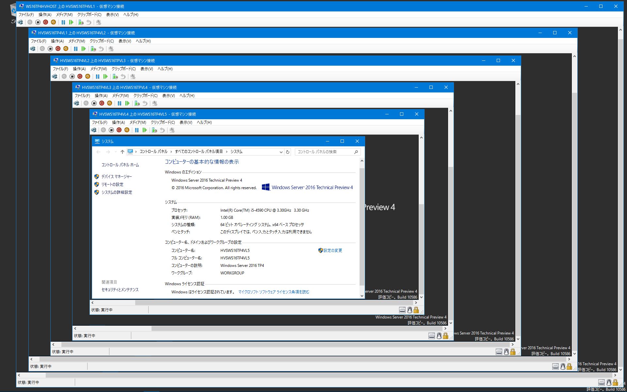The width and height of the screenshot is (627, 392).
Task: Click the System window vertical scrollbar down arrow
Action: [362, 296]
